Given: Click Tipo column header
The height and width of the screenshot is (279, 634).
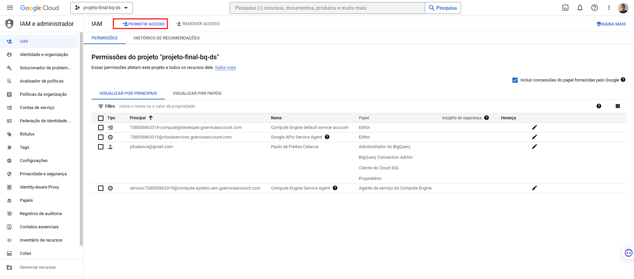Looking at the screenshot, I should (111, 118).
